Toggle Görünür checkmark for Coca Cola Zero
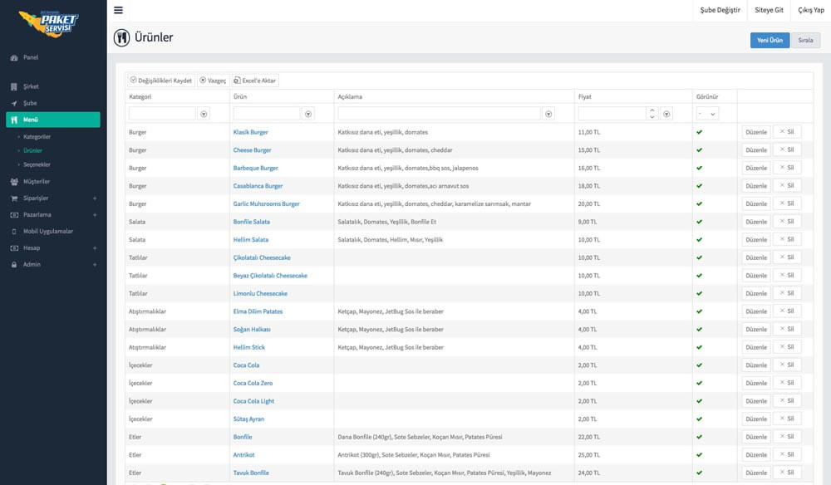 699,383
